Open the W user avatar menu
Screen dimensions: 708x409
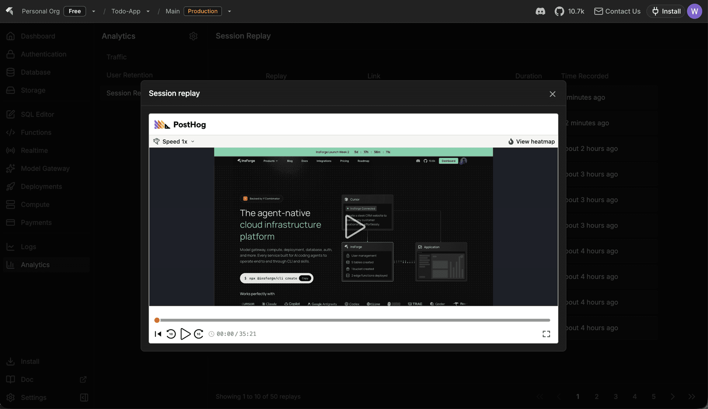click(x=694, y=11)
